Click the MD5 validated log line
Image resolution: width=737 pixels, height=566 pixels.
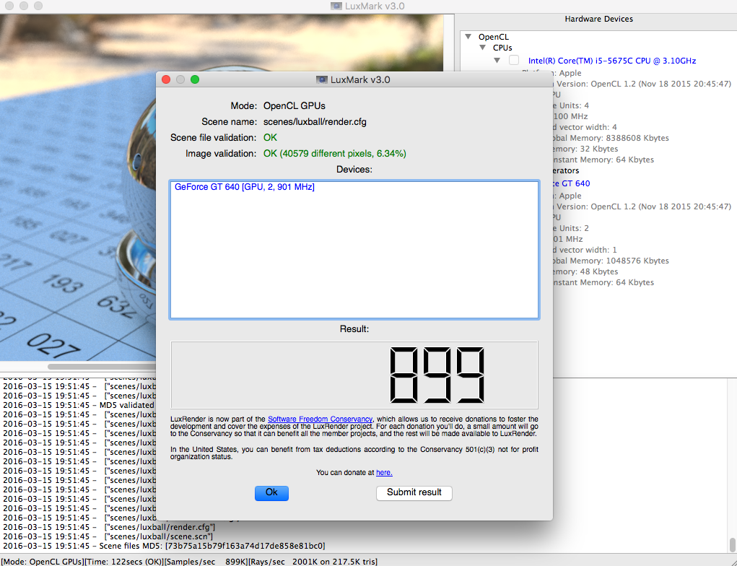point(79,405)
